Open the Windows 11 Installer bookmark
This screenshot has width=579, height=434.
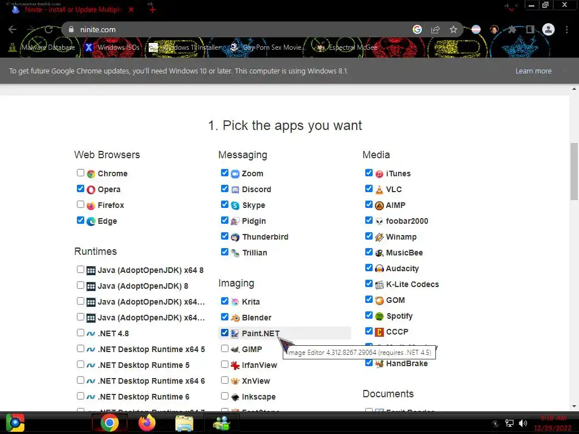tap(185, 47)
